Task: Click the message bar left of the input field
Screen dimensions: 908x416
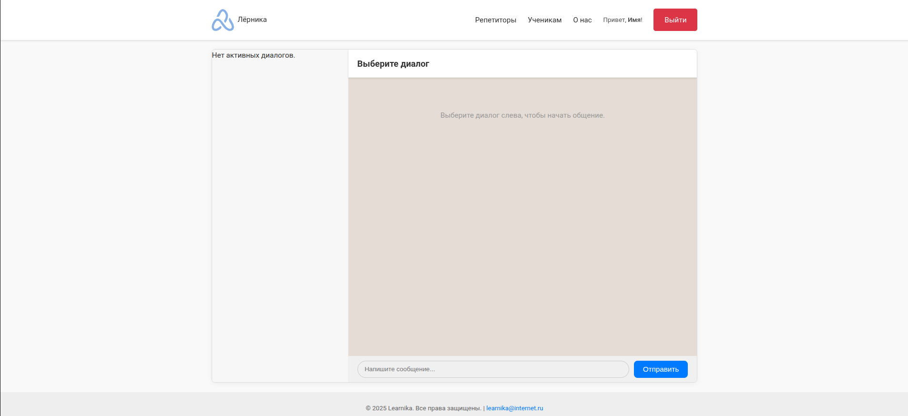Action: click(353, 369)
